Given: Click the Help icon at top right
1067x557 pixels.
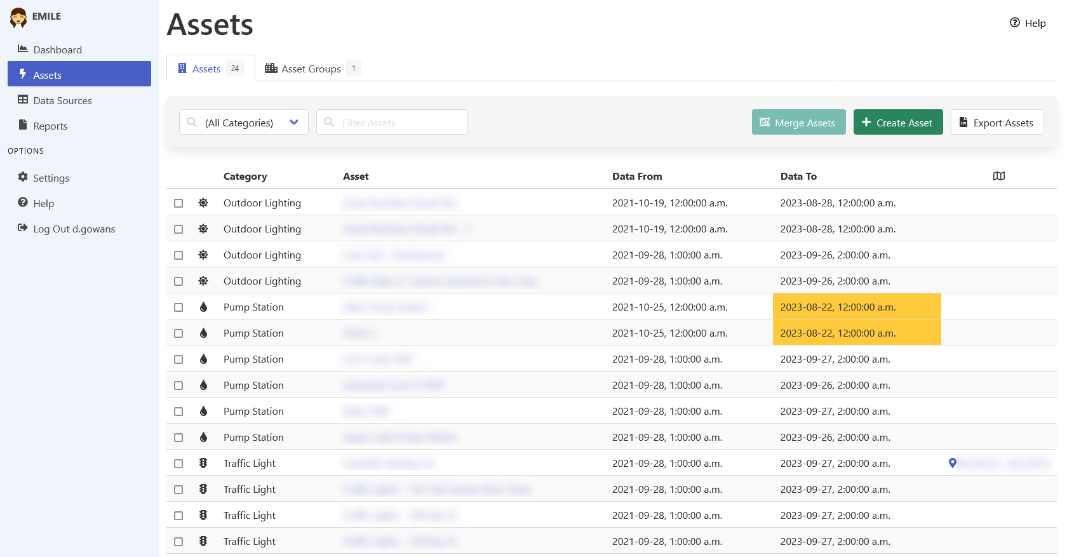Looking at the screenshot, I should [x=1015, y=23].
